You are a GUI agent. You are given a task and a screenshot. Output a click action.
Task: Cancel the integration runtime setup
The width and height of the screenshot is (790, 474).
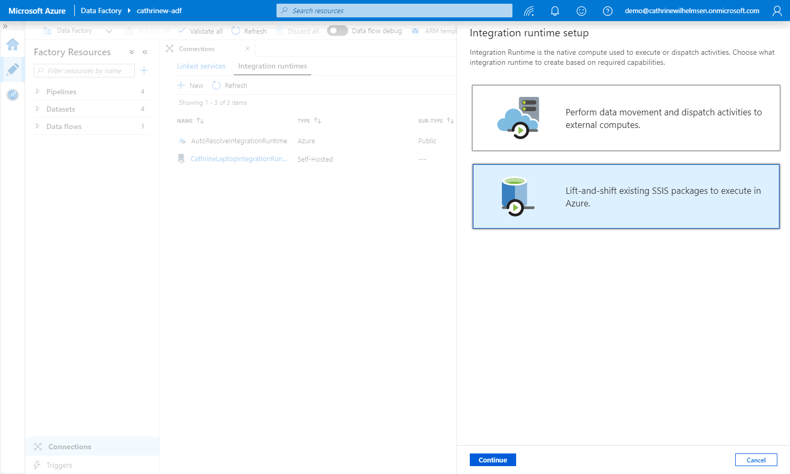[x=756, y=460]
